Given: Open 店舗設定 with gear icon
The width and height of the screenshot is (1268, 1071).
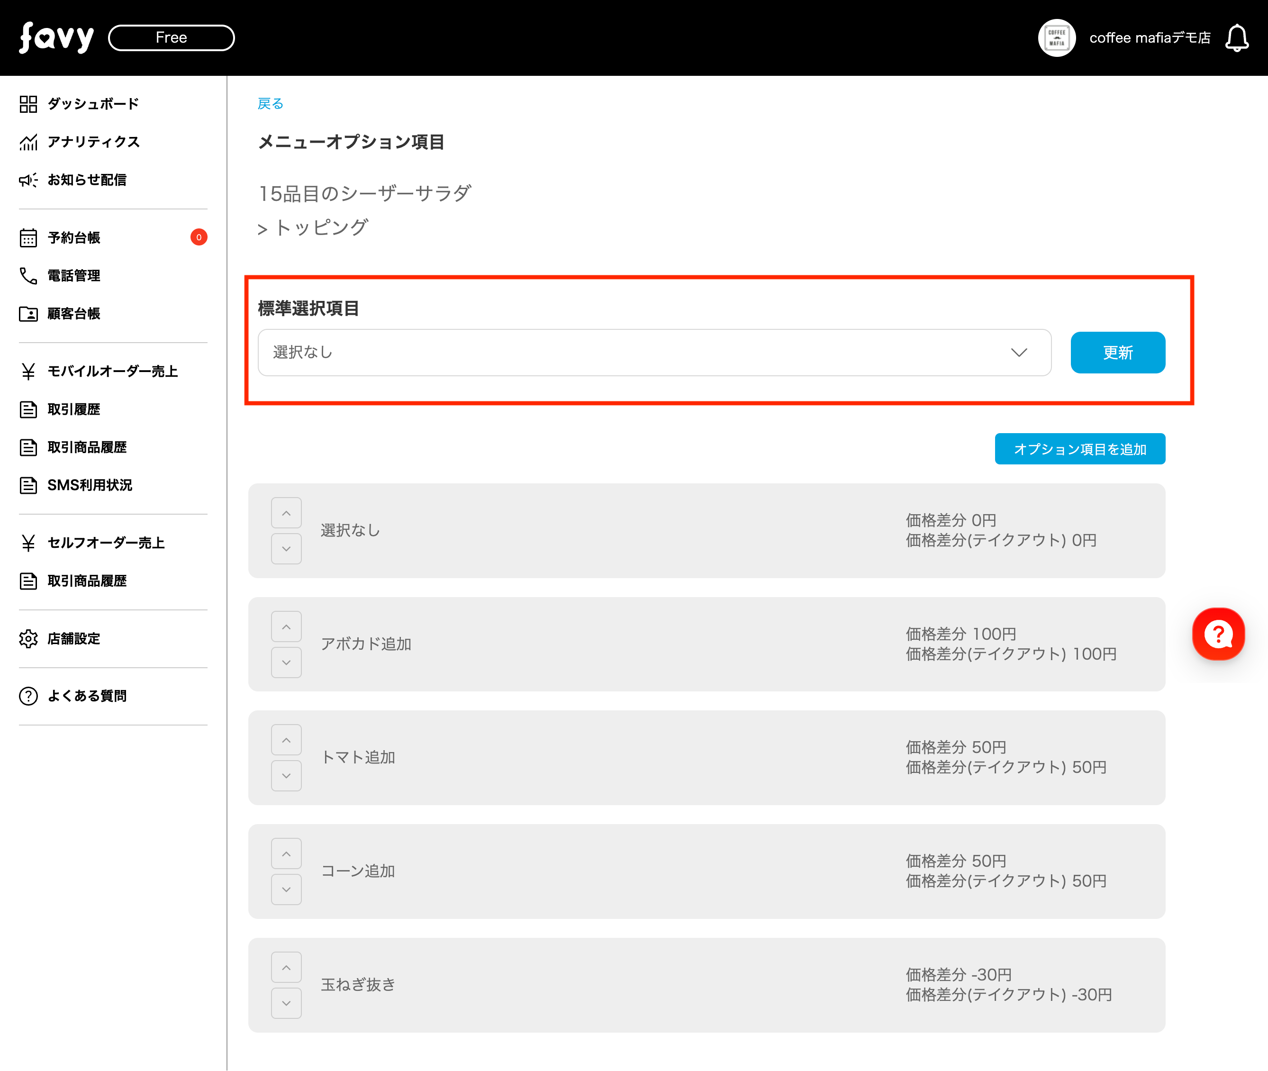Looking at the screenshot, I should [73, 639].
